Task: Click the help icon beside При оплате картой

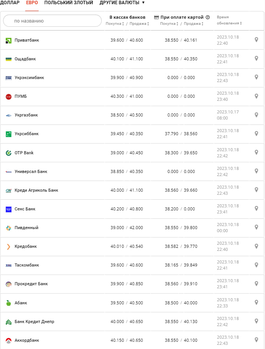Action: point(208,17)
